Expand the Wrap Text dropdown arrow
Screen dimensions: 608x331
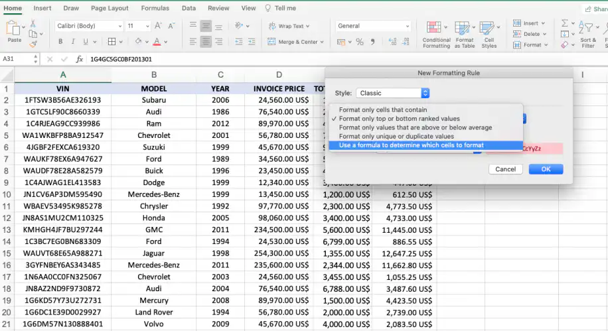pyautogui.click(x=308, y=26)
